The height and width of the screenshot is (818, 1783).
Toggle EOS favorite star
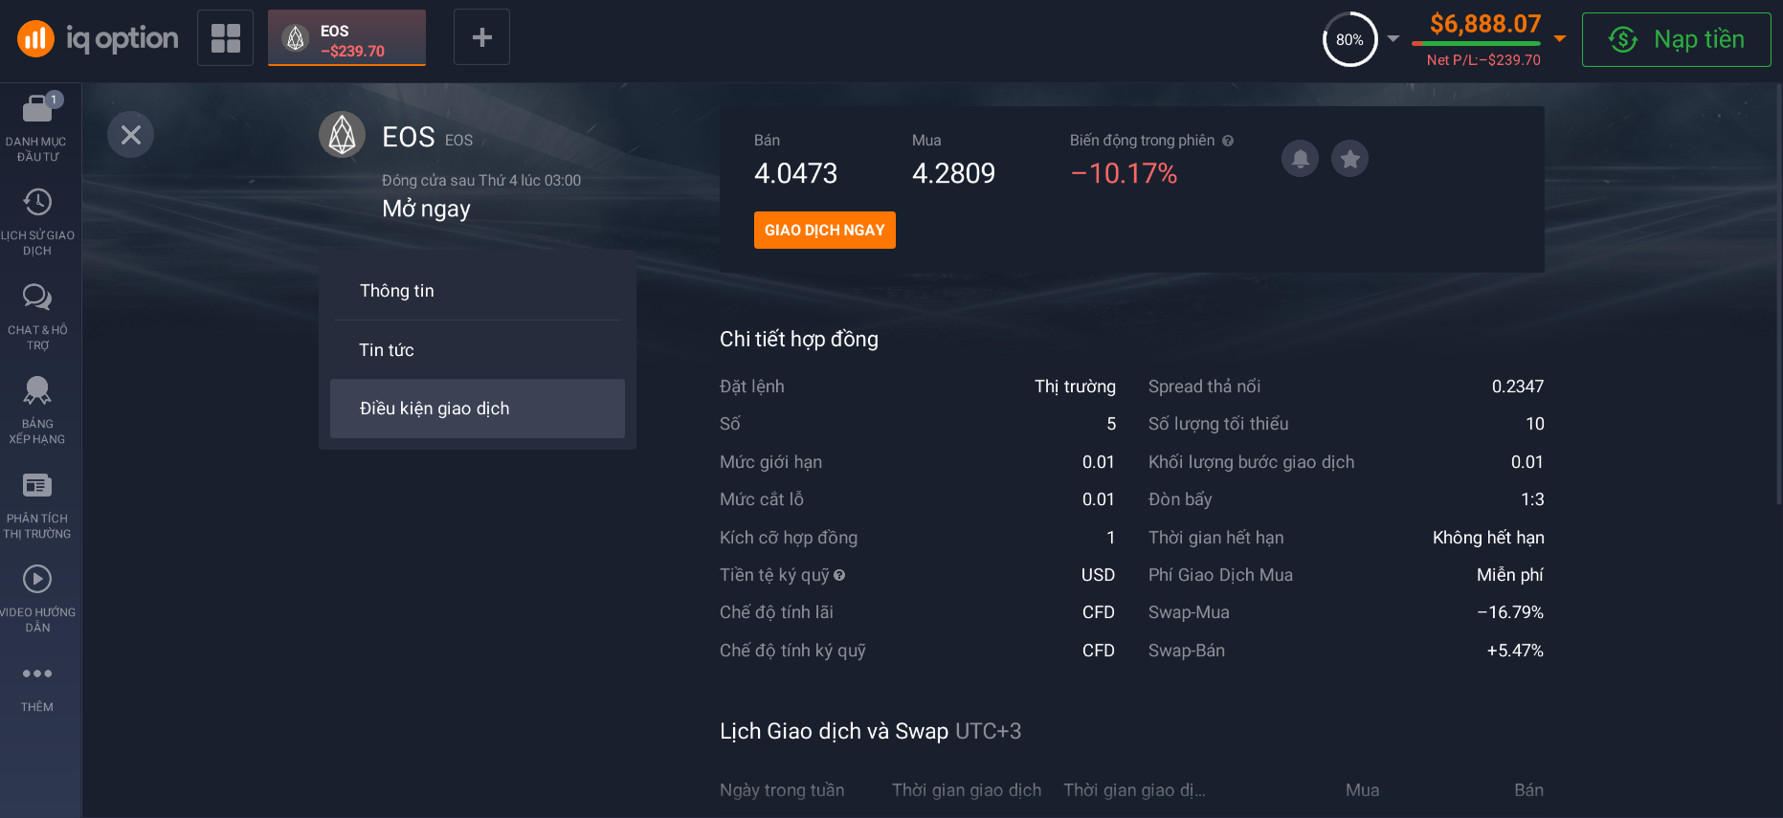pos(1349,159)
